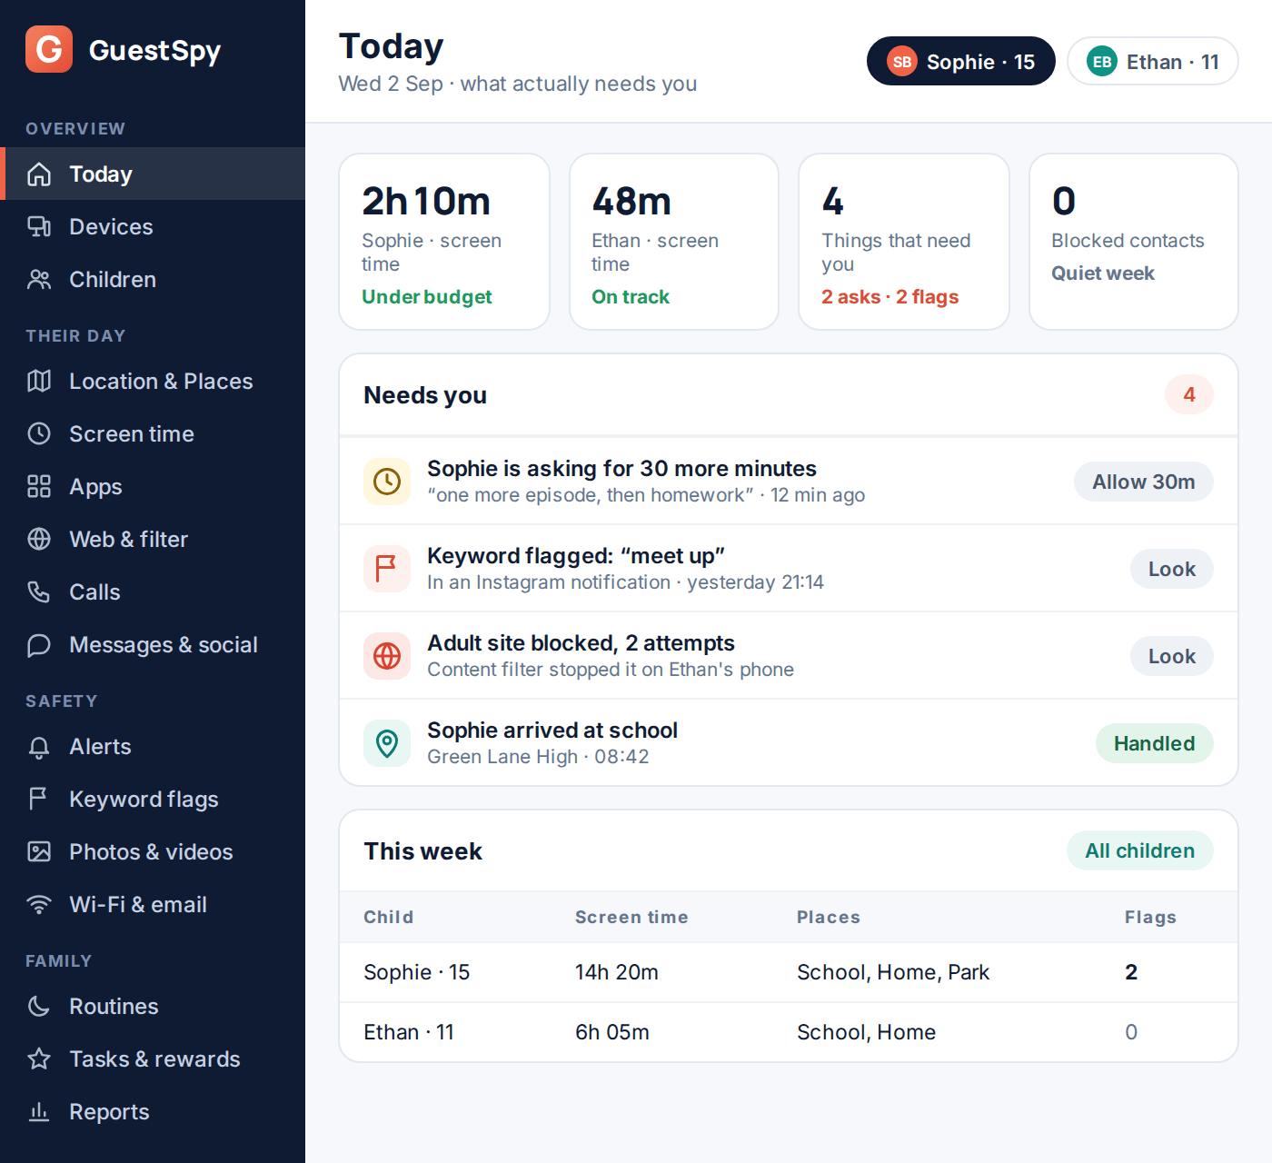
Task: Open the Blocked contacts card
Action: point(1134,242)
